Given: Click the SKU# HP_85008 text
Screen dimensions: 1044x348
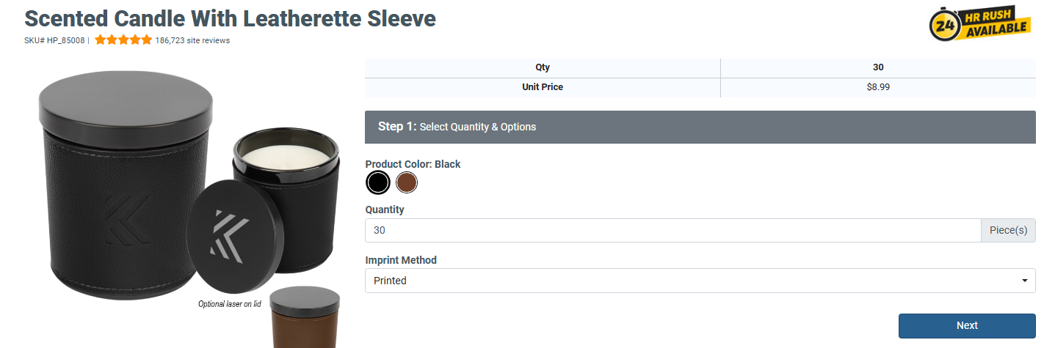Looking at the screenshot, I should pyautogui.click(x=54, y=40).
